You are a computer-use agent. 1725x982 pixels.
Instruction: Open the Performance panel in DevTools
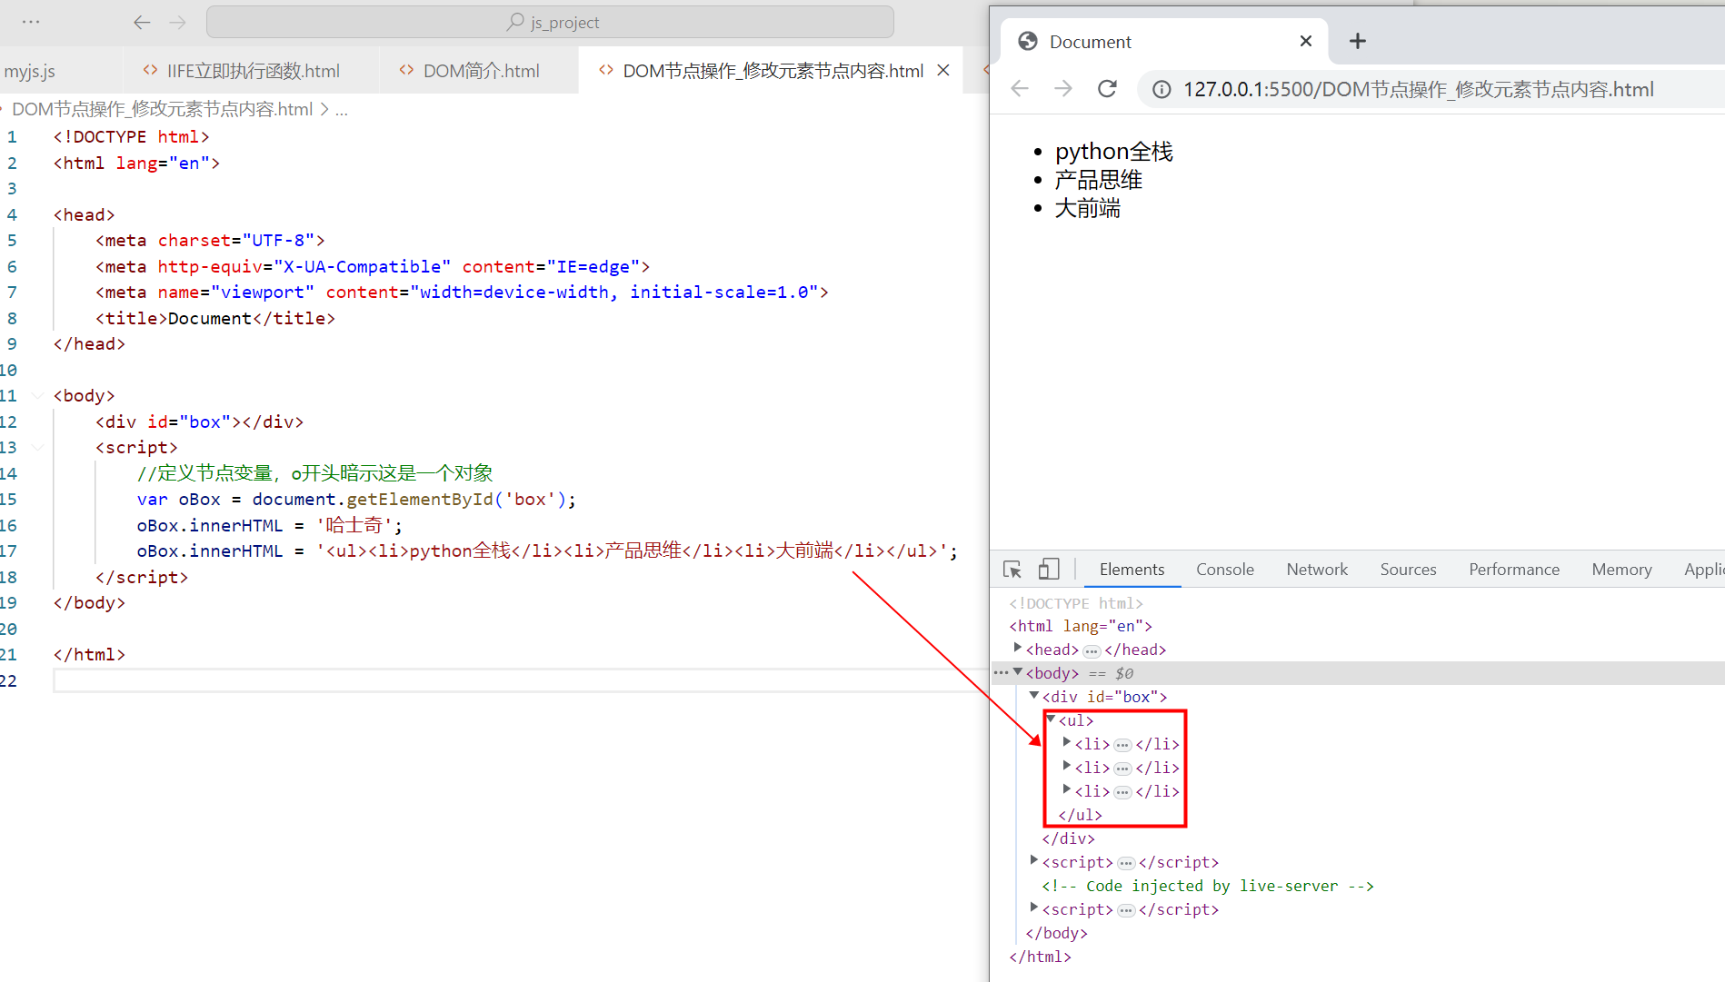[1514, 570]
